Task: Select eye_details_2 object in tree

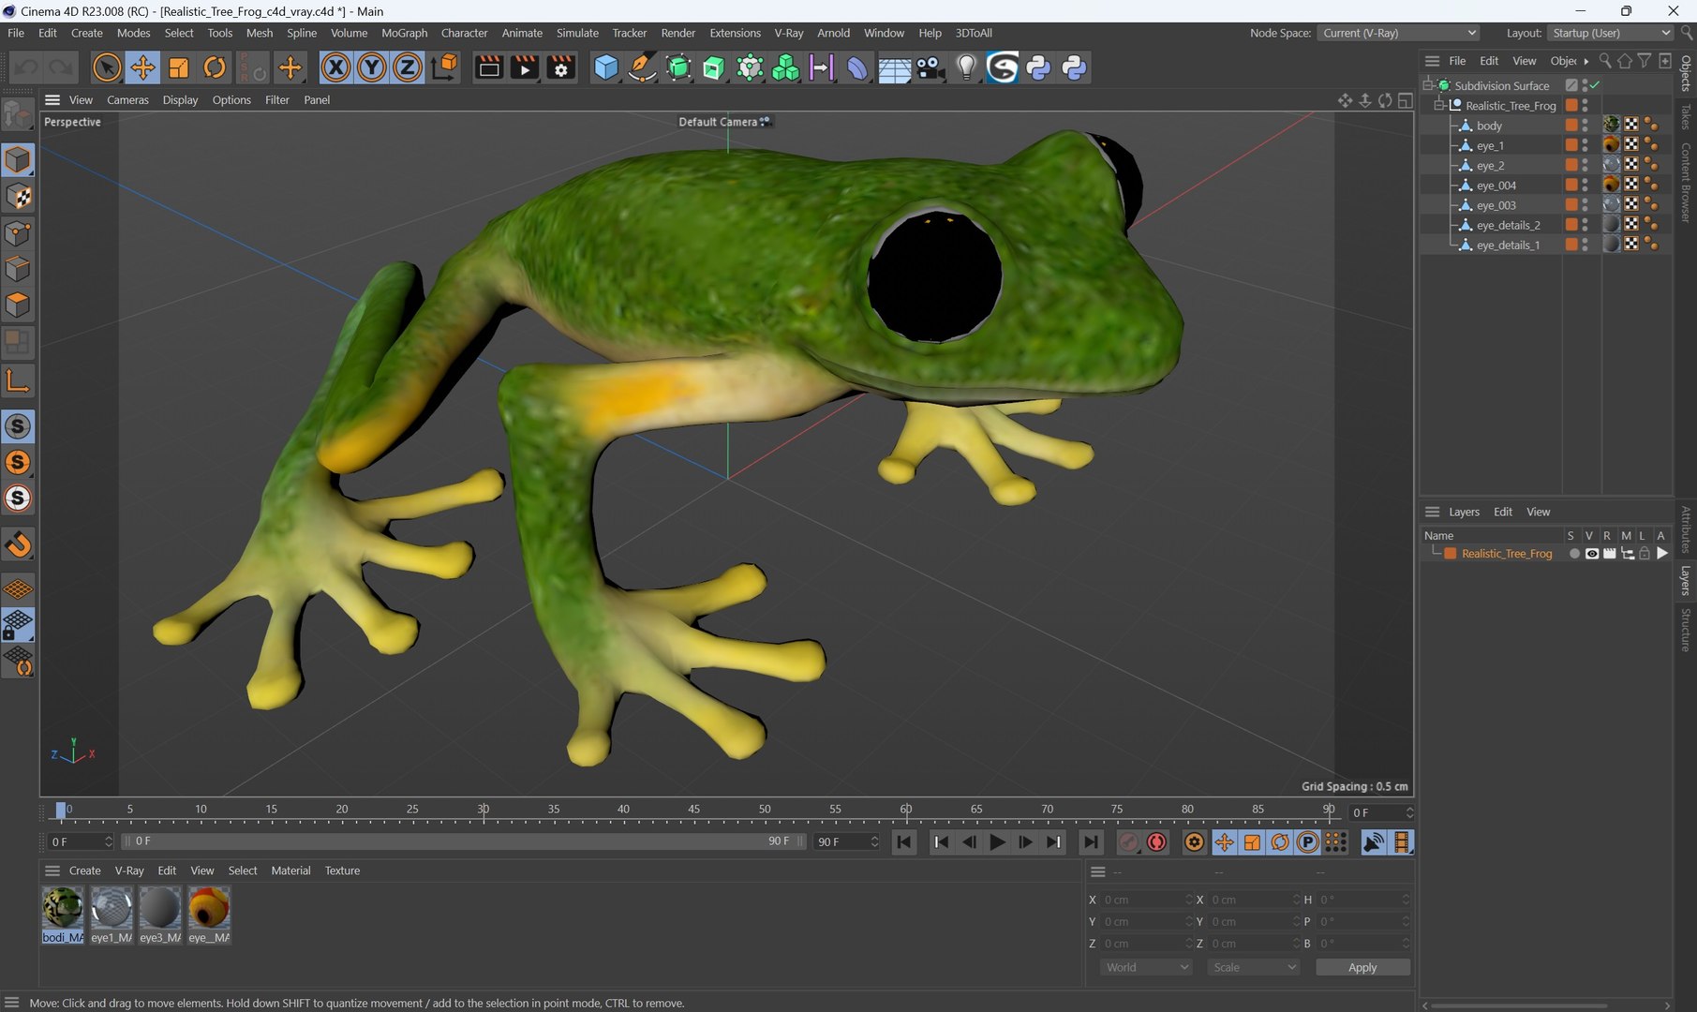Action: click(1508, 225)
